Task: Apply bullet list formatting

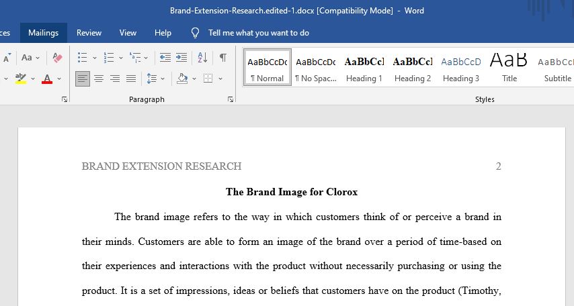Action: tap(83, 58)
